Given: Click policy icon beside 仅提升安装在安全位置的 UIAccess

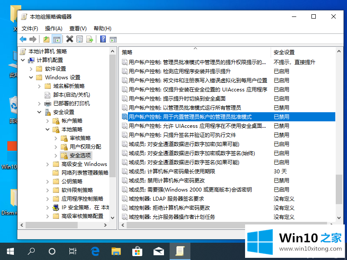Looking at the screenshot, I should (x=124, y=90).
